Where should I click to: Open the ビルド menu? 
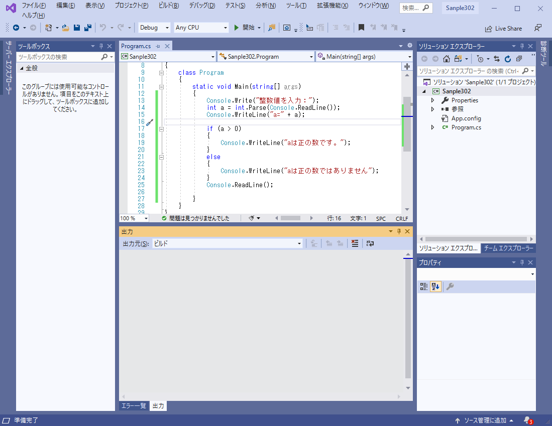tap(169, 6)
